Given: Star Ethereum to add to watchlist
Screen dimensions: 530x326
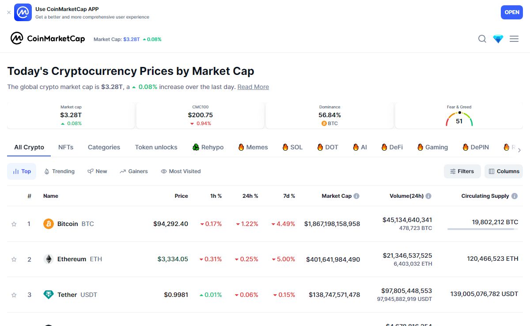Looking at the screenshot, I should [14, 259].
